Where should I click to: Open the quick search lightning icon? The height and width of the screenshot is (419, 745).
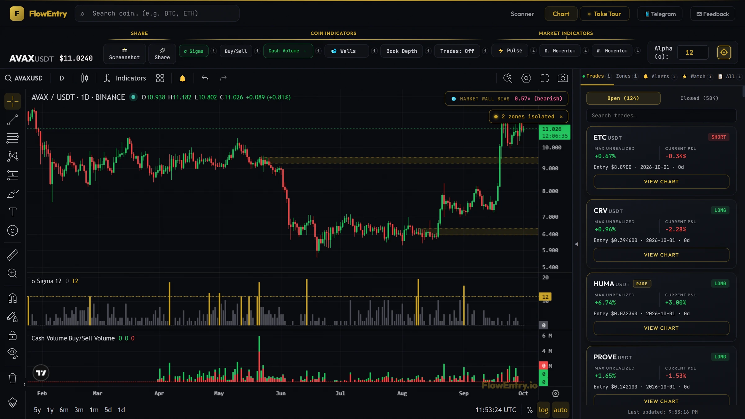tap(508, 78)
